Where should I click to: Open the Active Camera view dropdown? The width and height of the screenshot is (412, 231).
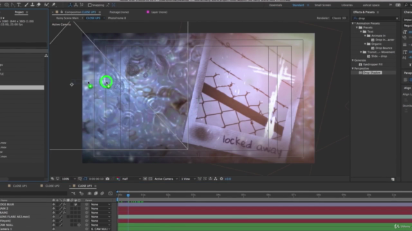tap(166, 179)
